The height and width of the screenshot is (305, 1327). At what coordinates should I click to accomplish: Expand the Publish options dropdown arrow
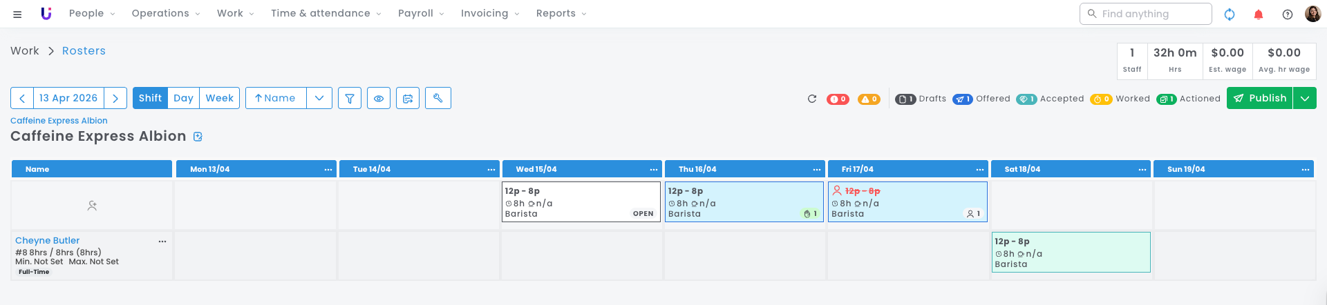[x=1305, y=98]
